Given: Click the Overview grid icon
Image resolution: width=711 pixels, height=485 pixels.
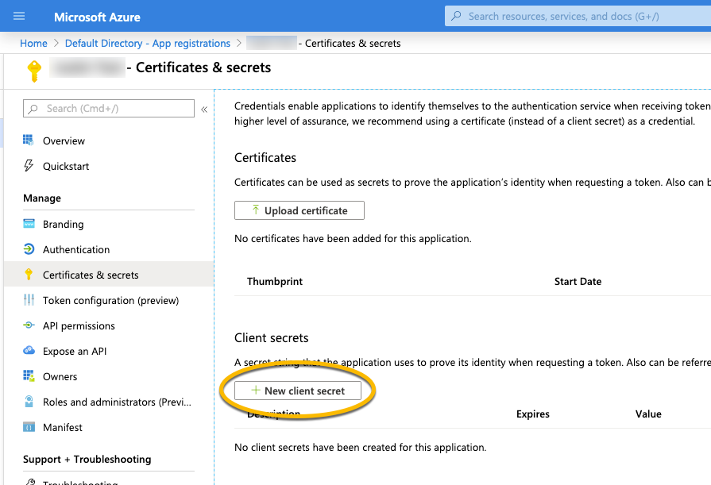Looking at the screenshot, I should coord(28,140).
